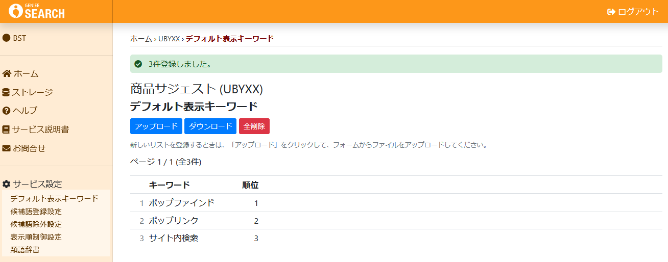Click the ホーム breadcrumb link
Image resolution: width=668 pixels, height=262 pixels.
(141, 39)
